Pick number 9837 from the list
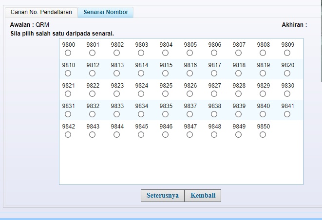Screen dimensions: 322x220 point(189,114)
